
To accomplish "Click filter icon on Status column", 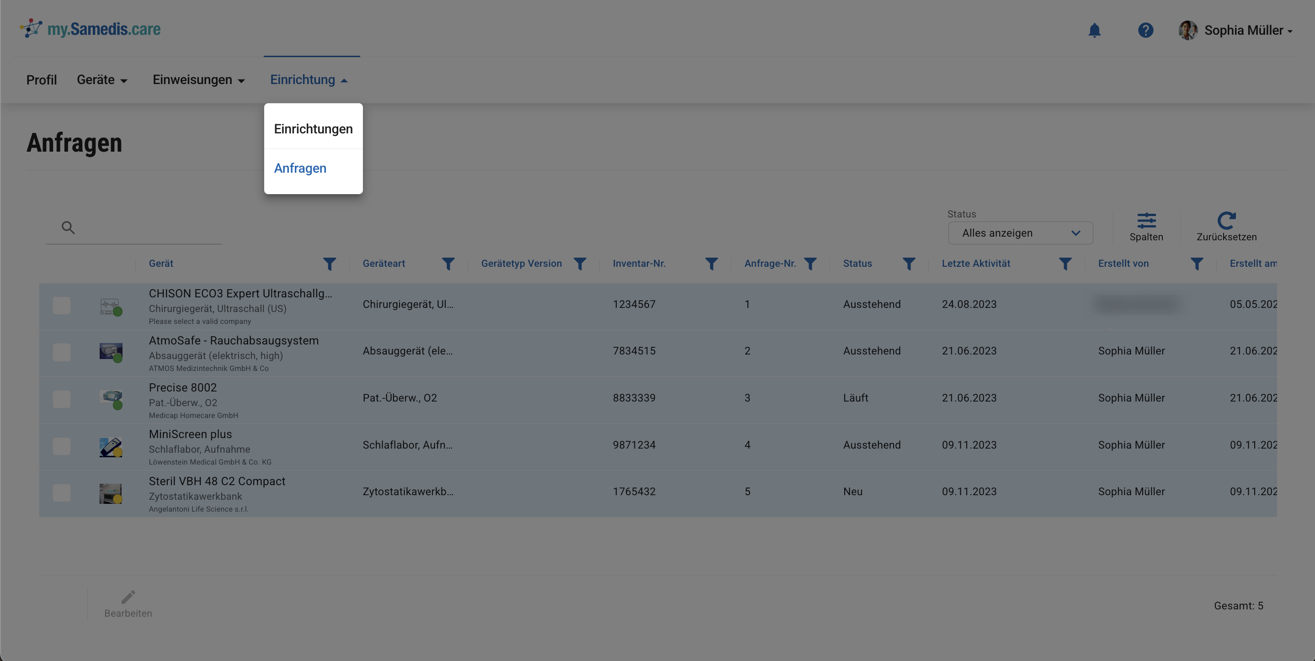I will [x=909, y=264].
